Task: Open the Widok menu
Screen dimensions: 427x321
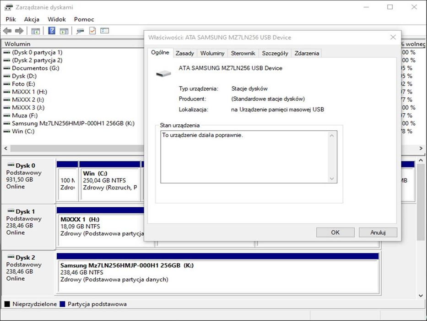Action: click(57, 19)
